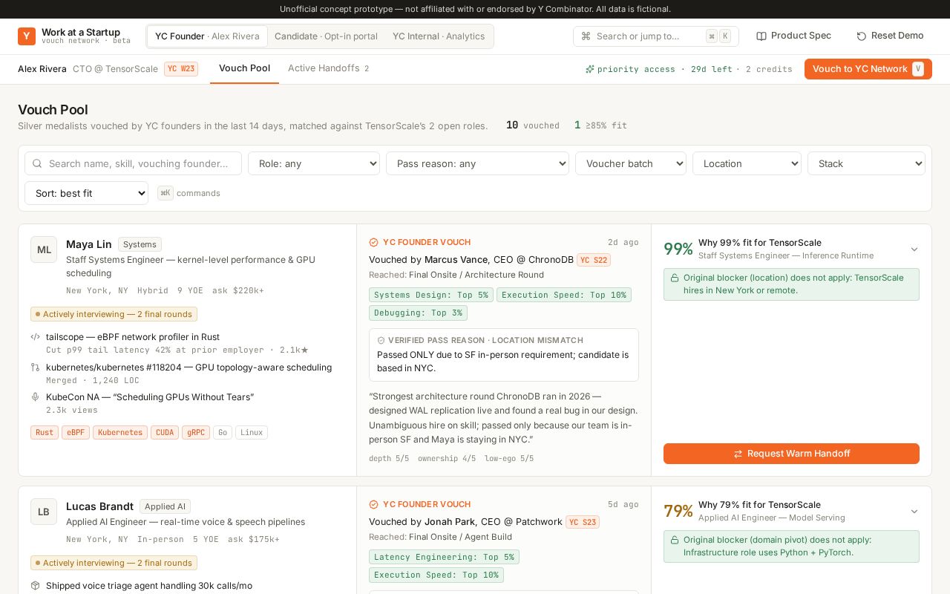Image resolution: width=950 pixels, height=594 pixels.
Task: Click the Product Spec book icon
Action: tap(761, 36)
